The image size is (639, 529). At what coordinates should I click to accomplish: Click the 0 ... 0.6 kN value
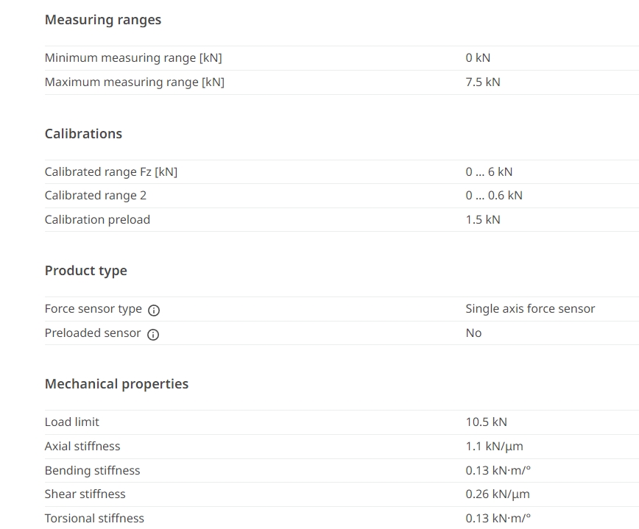pos(494,196)
